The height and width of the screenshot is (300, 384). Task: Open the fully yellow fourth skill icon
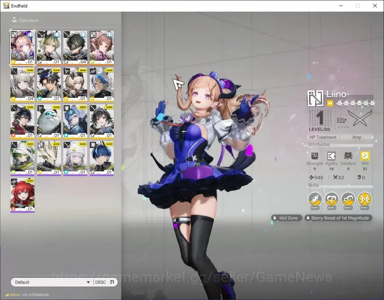point(365,199)
